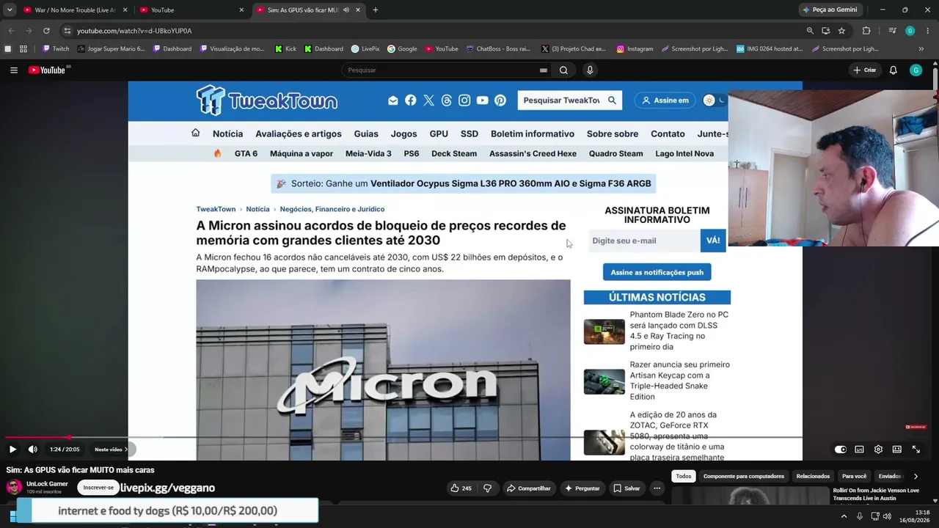
Task: Open the Chrome three-dot menu
Action: tap(928, 31)
